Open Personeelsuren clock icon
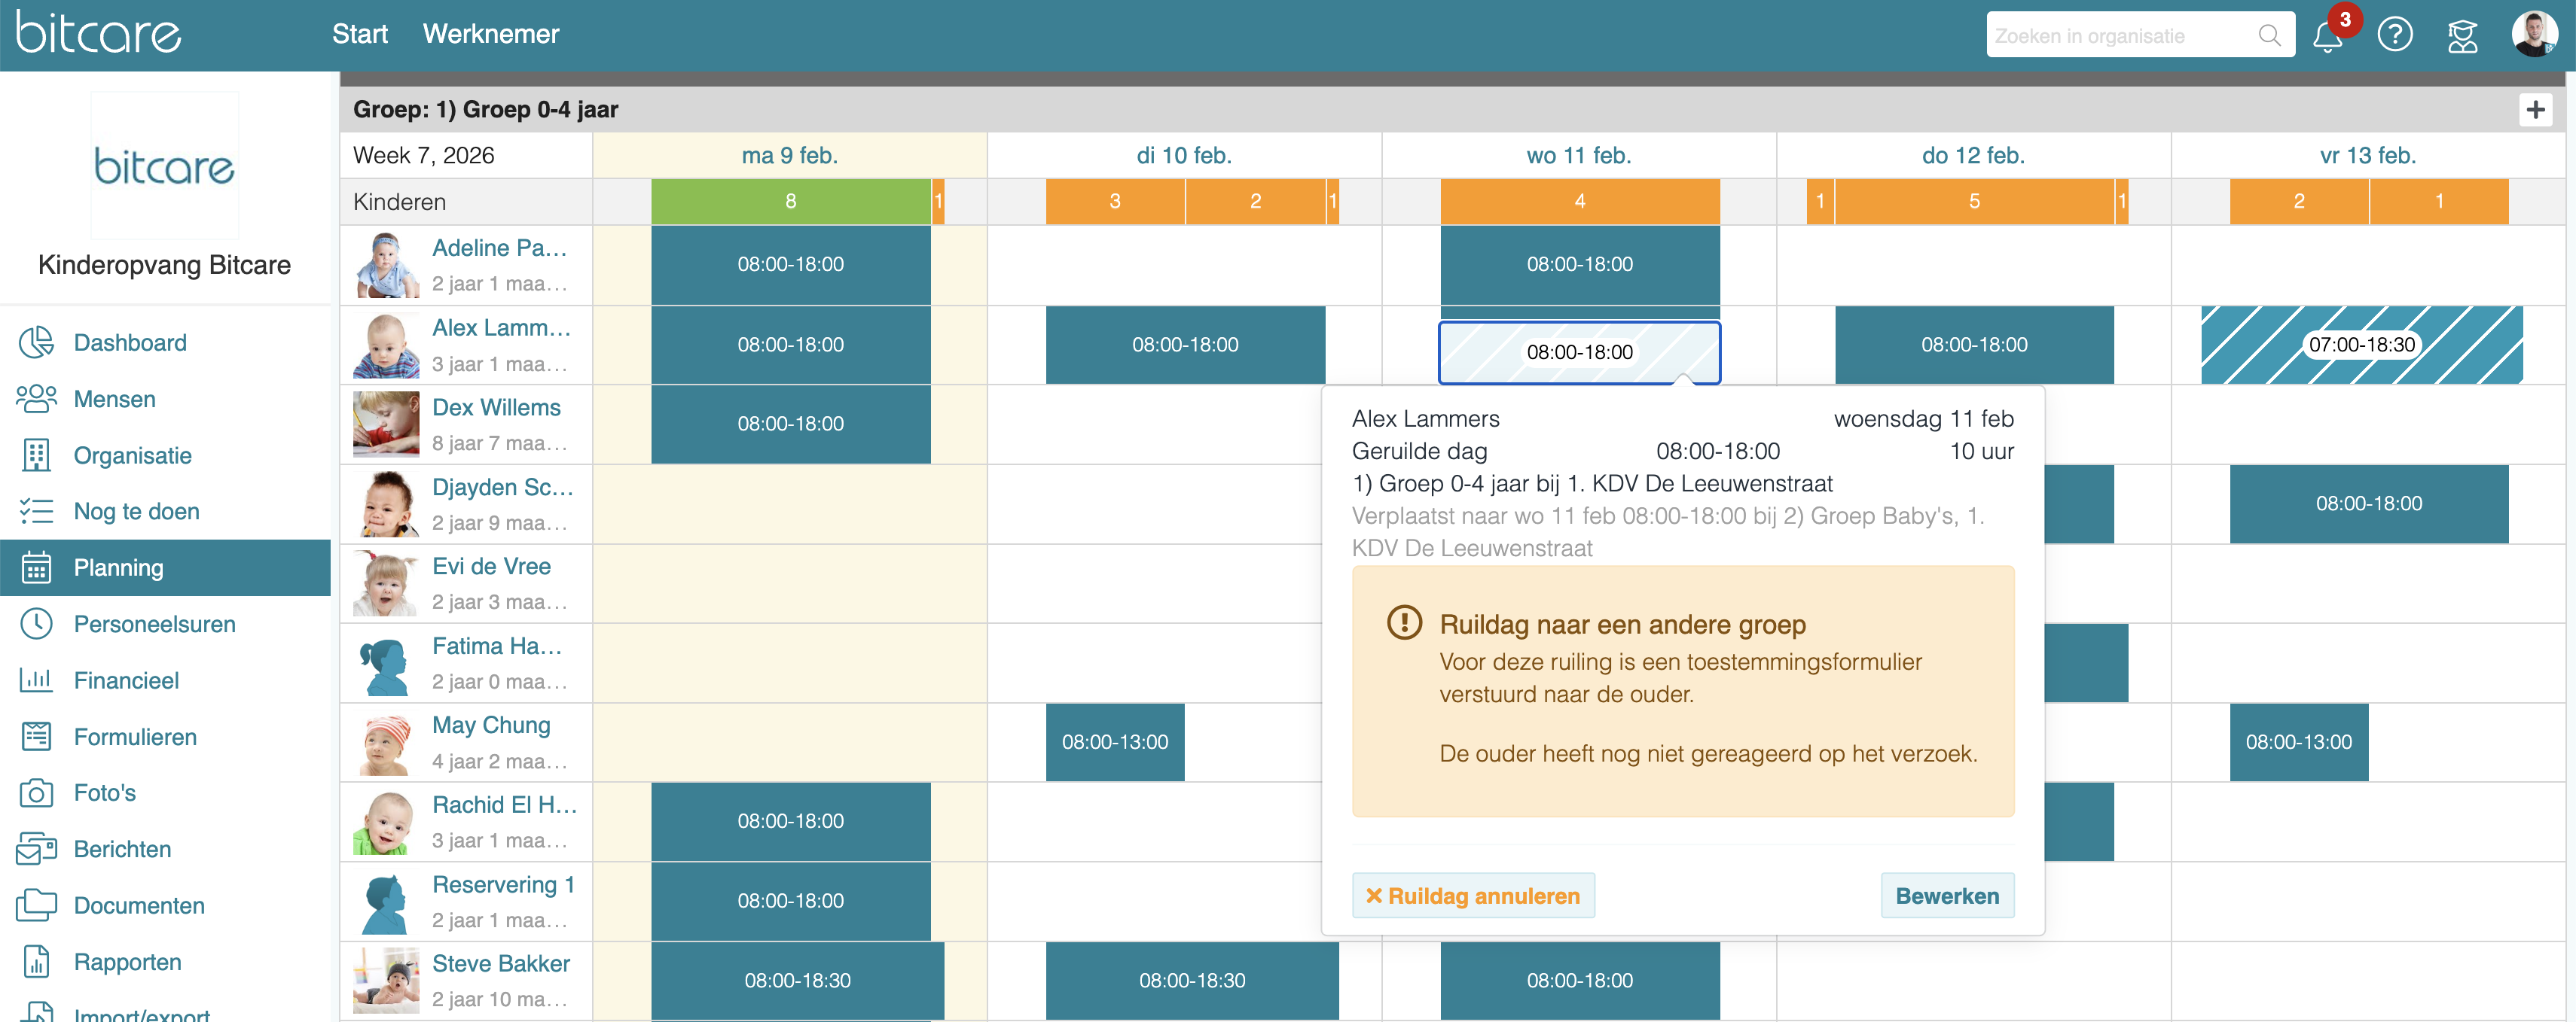 point(36,623)
